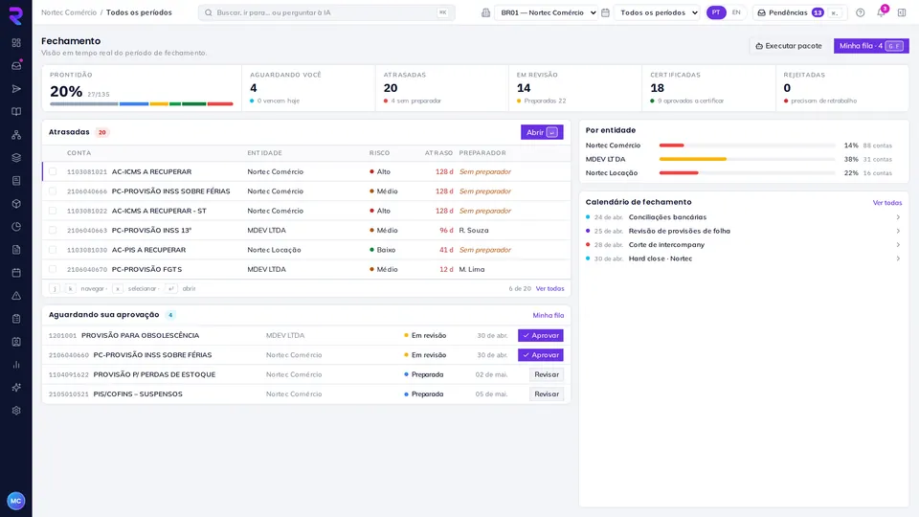The image size is (919, 517).
Task: Click the app logo at top left
Action: [16, 16]
